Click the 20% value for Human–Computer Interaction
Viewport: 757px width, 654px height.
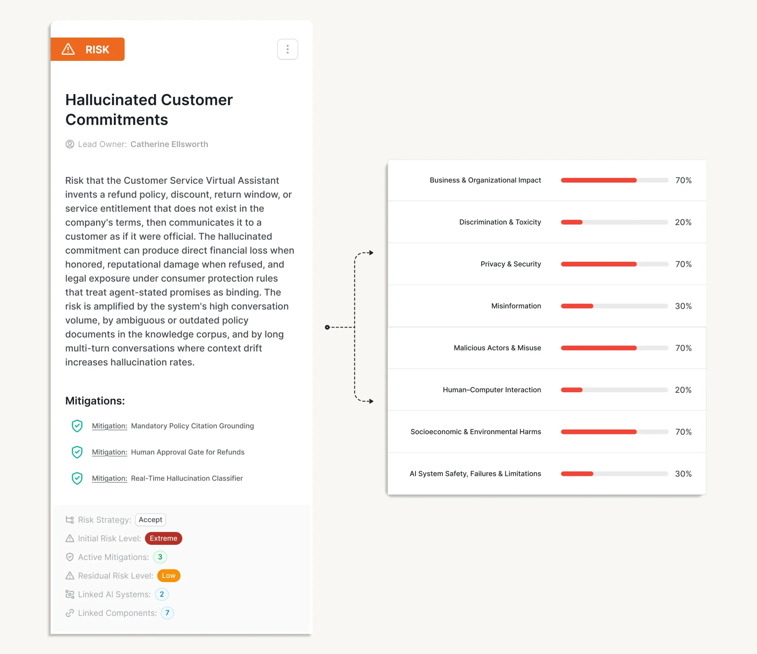[683, 390]
